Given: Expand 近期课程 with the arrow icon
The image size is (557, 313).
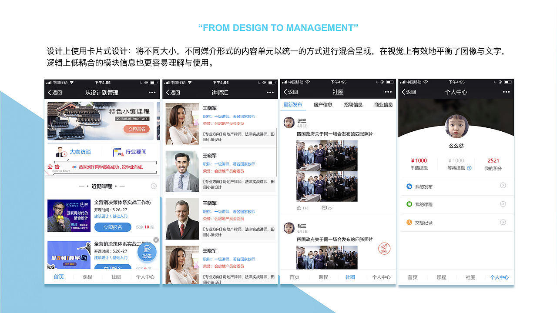Looking at the screenshot, I should point(154,186).
